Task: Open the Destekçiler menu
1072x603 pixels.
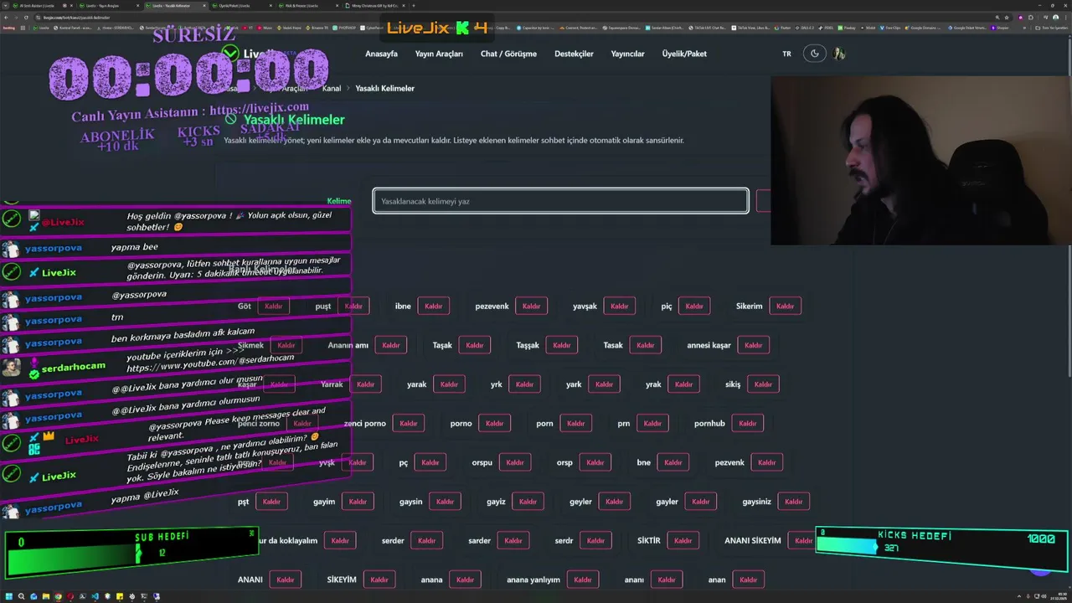Action: pos(574,54)
